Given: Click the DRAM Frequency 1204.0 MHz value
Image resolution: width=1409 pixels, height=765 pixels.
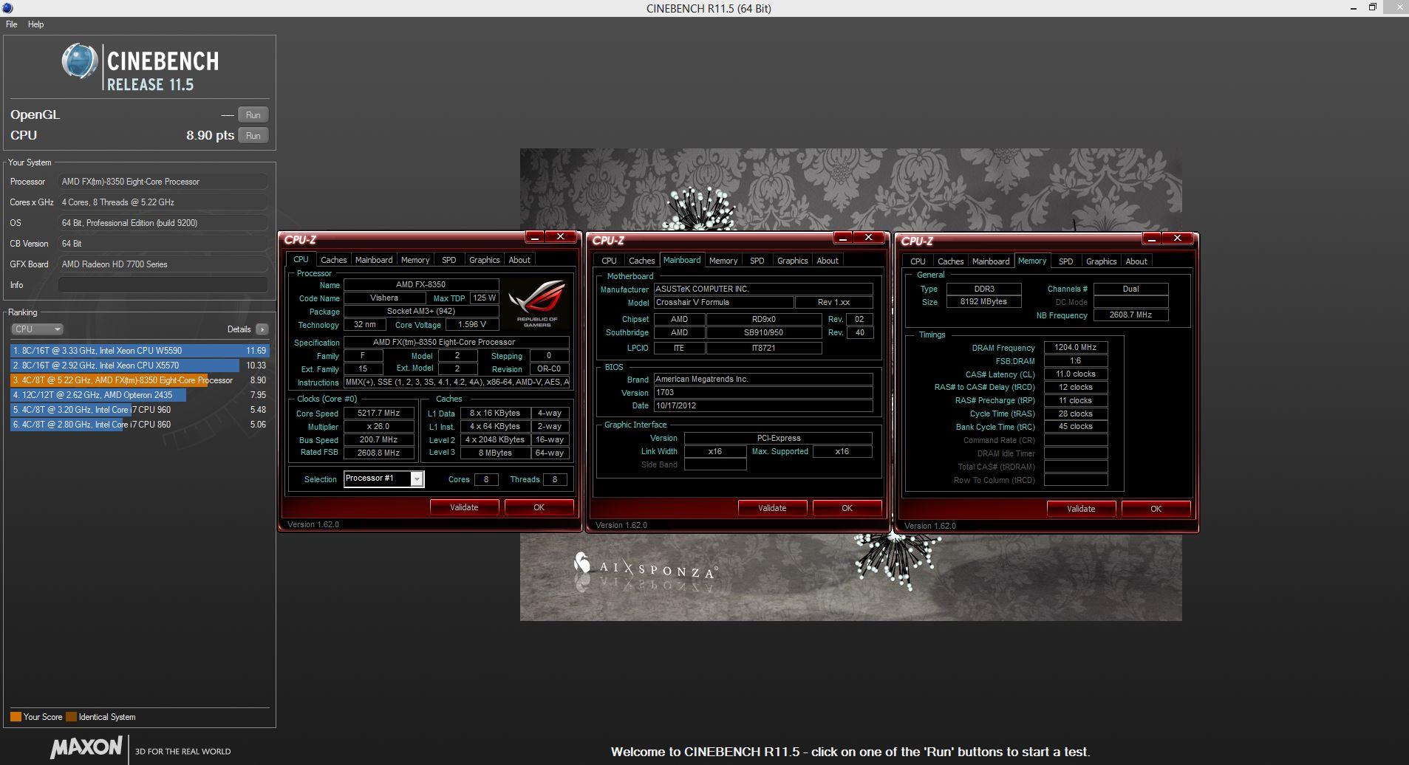Looking at the screenshot, I should click(1076, 348).
